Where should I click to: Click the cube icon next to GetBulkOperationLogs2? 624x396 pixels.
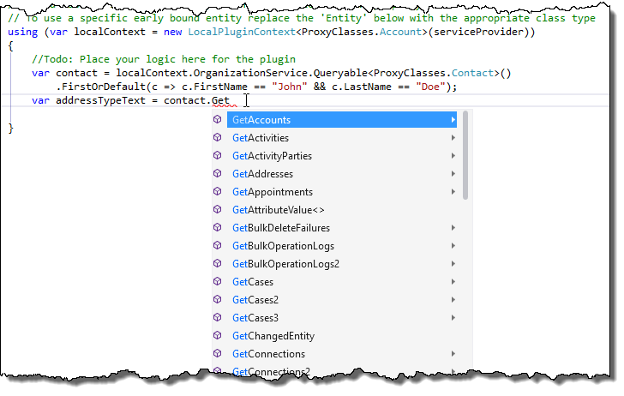[x=218, y=263]
